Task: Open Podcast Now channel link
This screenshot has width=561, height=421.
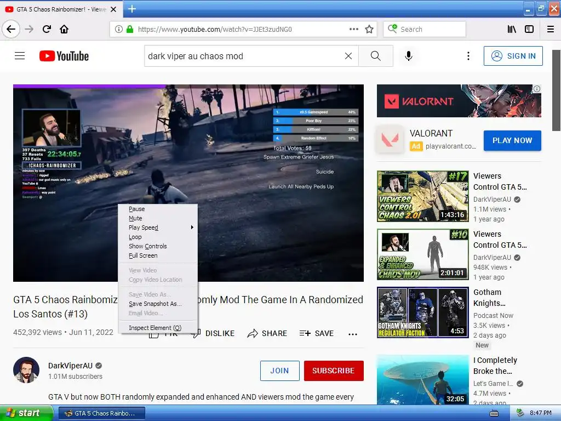Action: pyautogui.click(x=493, y=315)
